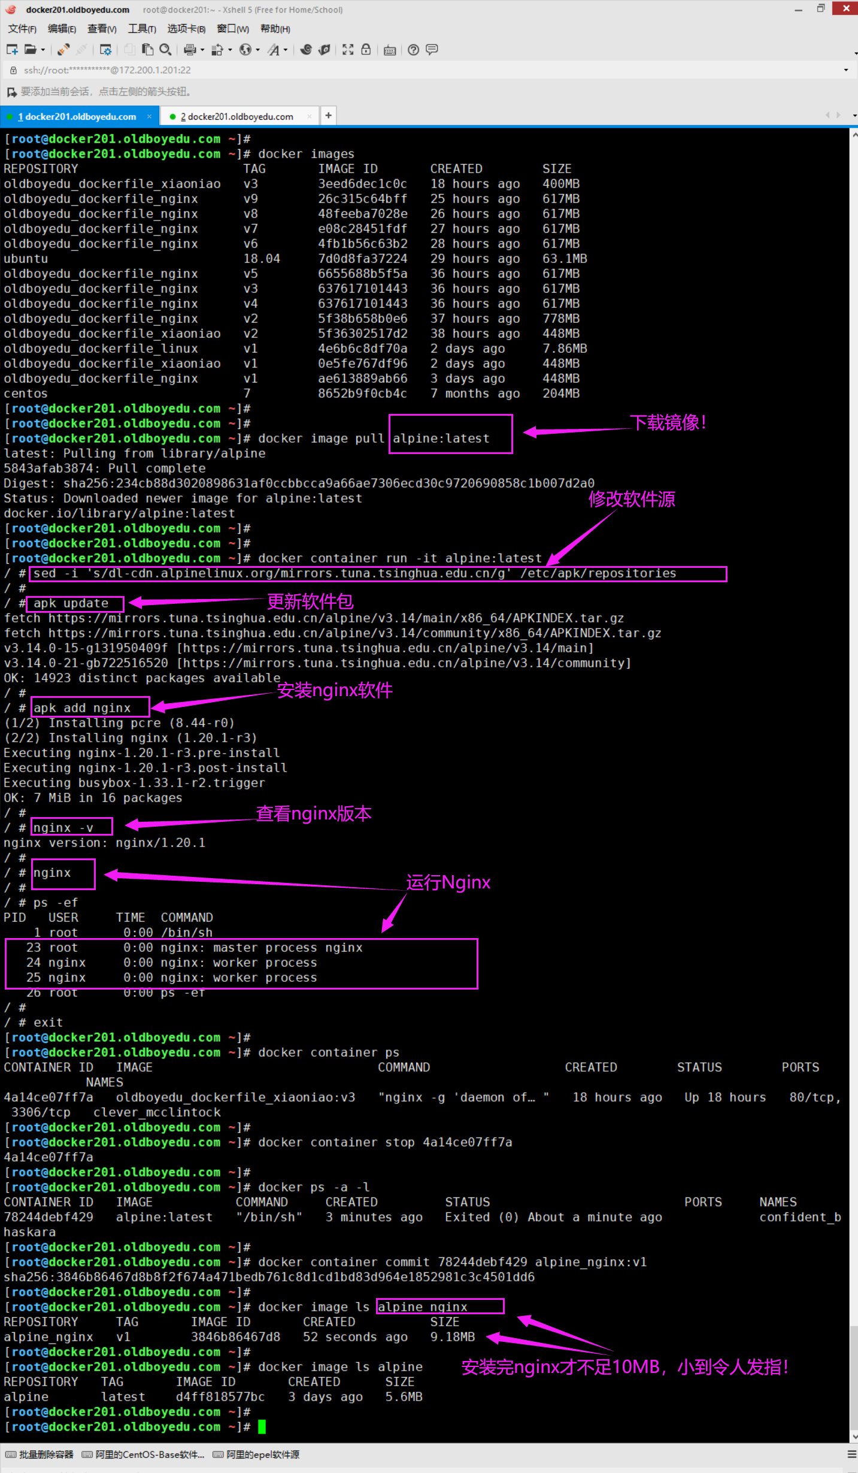Toggle full screen mode icon
This screenshot has height=1473, width=858.
tap(348, 50)
